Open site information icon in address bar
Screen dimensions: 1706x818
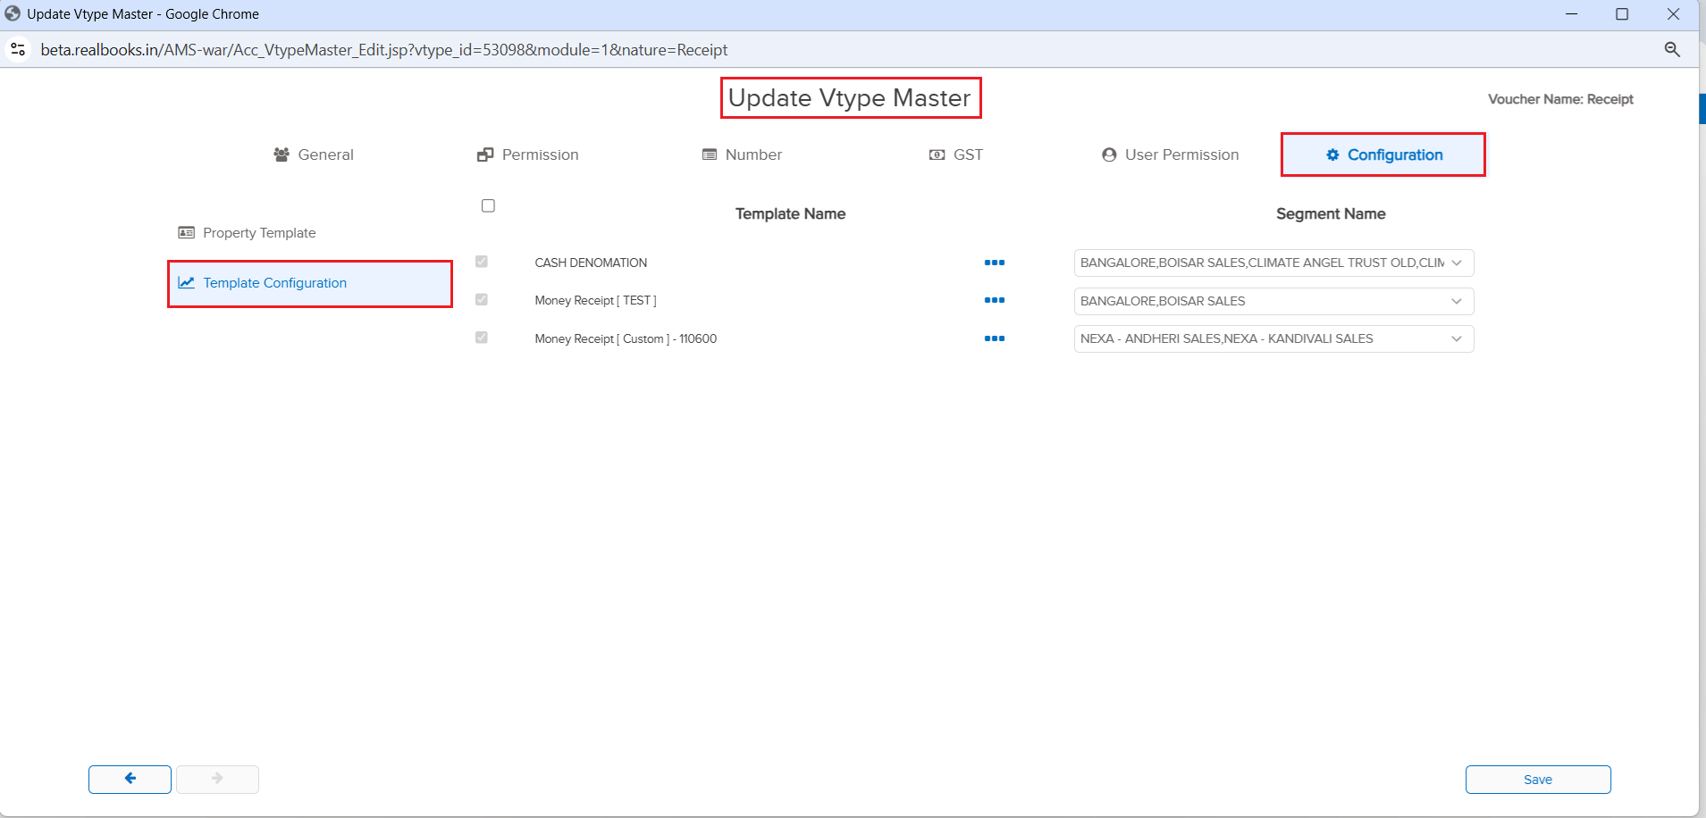pos(18,50)
